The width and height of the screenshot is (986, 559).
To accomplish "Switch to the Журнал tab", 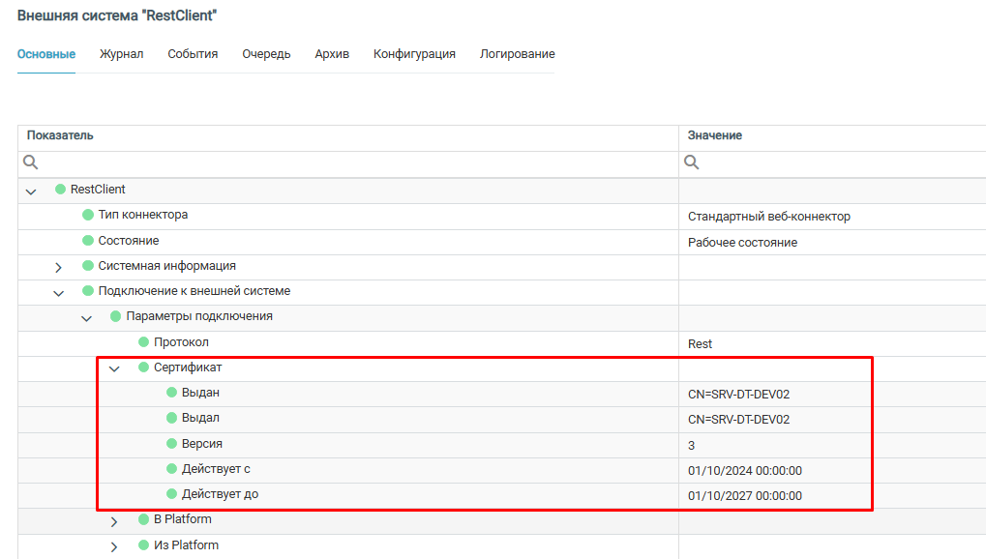I will [121, 54].
